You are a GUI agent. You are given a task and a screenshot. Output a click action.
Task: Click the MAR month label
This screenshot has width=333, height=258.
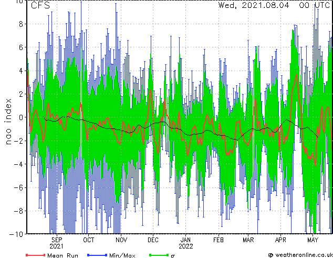[248, 240]
